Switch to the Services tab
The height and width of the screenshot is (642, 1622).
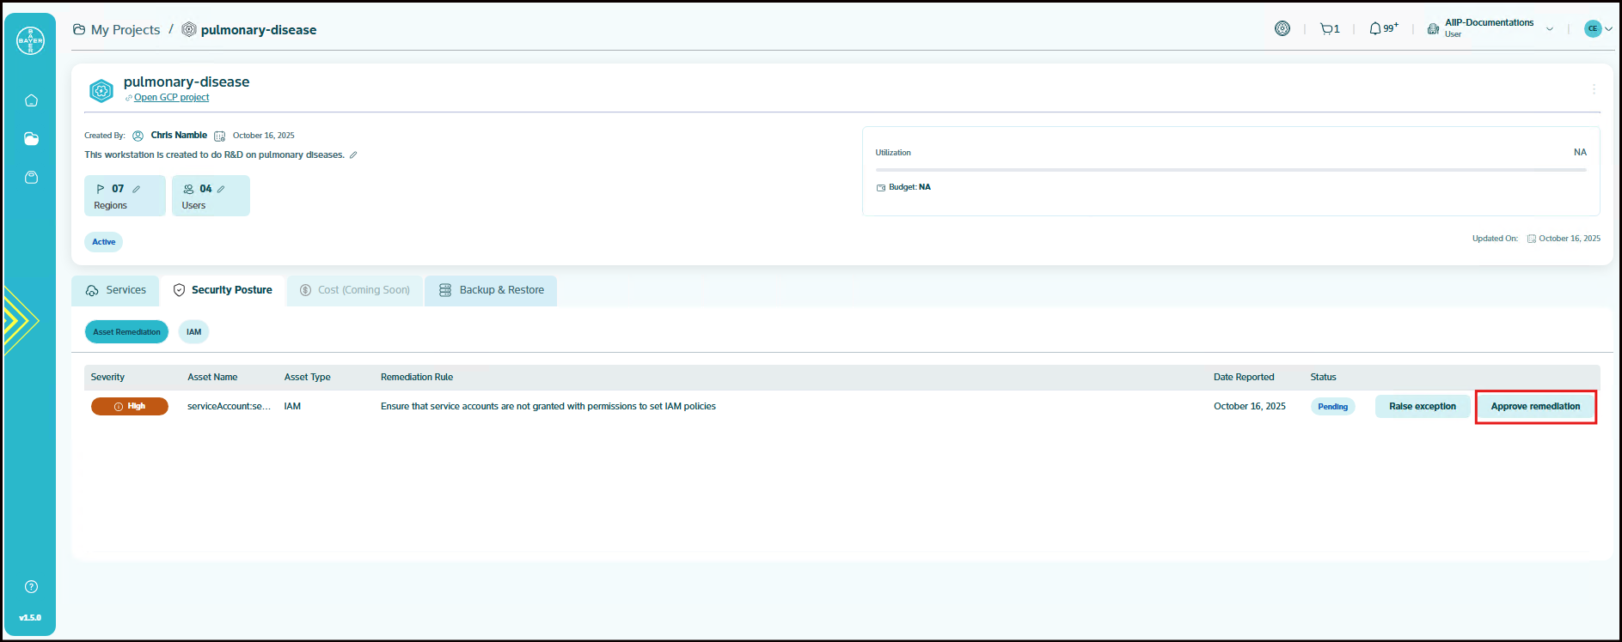pos(116,290)
